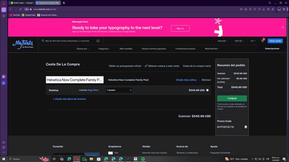
Task: Open 'Más vendidas' navigation item
Action: click(x=126, y=49)
